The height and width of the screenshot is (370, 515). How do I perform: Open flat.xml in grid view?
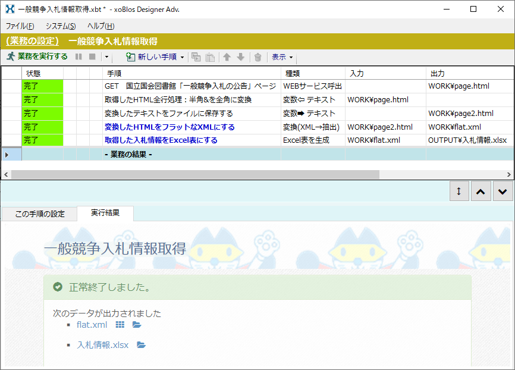[120, 325]
